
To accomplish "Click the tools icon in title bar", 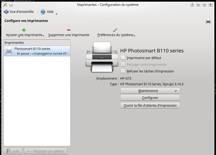I will [x=5, y=4].
